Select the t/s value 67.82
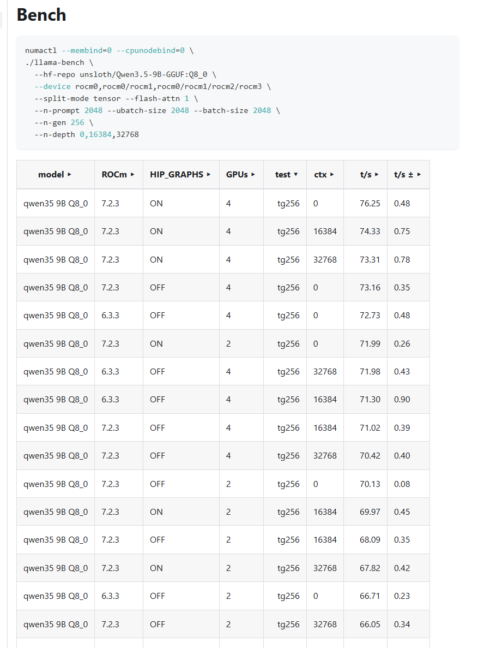 pos(370,568)
